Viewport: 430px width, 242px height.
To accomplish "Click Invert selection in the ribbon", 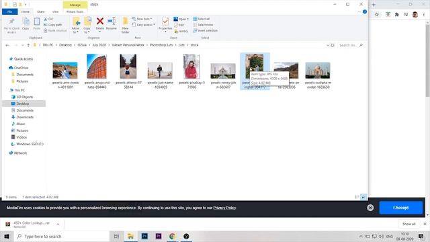I will point(206,31).
